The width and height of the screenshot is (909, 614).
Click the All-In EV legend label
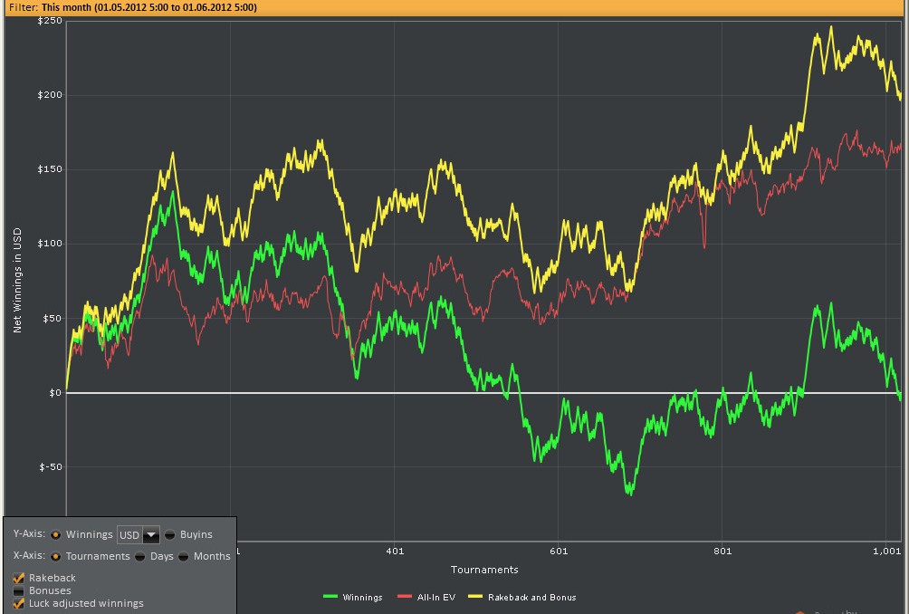coord(436,597)
